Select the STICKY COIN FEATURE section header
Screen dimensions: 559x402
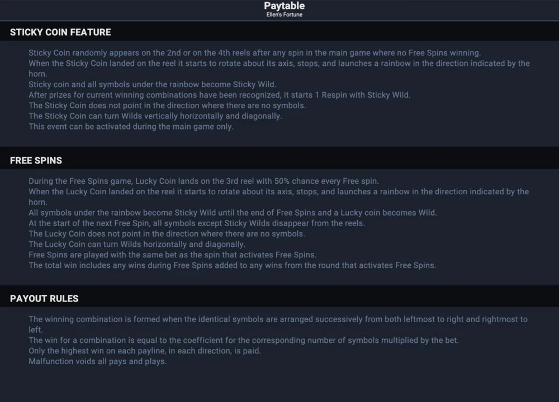tap(60, 32)
